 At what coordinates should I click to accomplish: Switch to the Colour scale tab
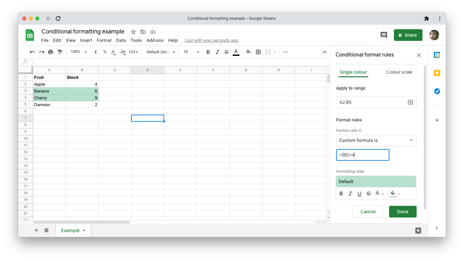[399, 72]
